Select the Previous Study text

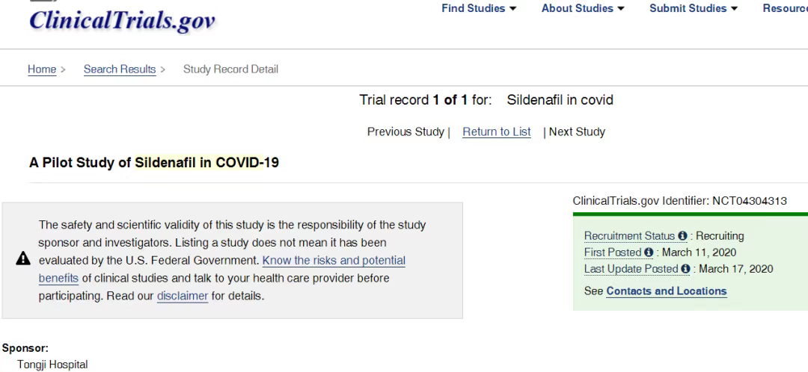coord(405,131)
